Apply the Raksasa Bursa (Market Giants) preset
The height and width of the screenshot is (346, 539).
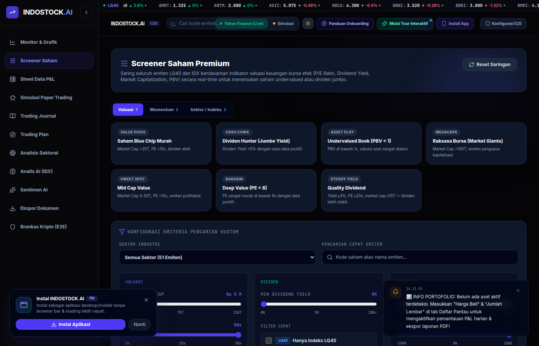[476, 143]
